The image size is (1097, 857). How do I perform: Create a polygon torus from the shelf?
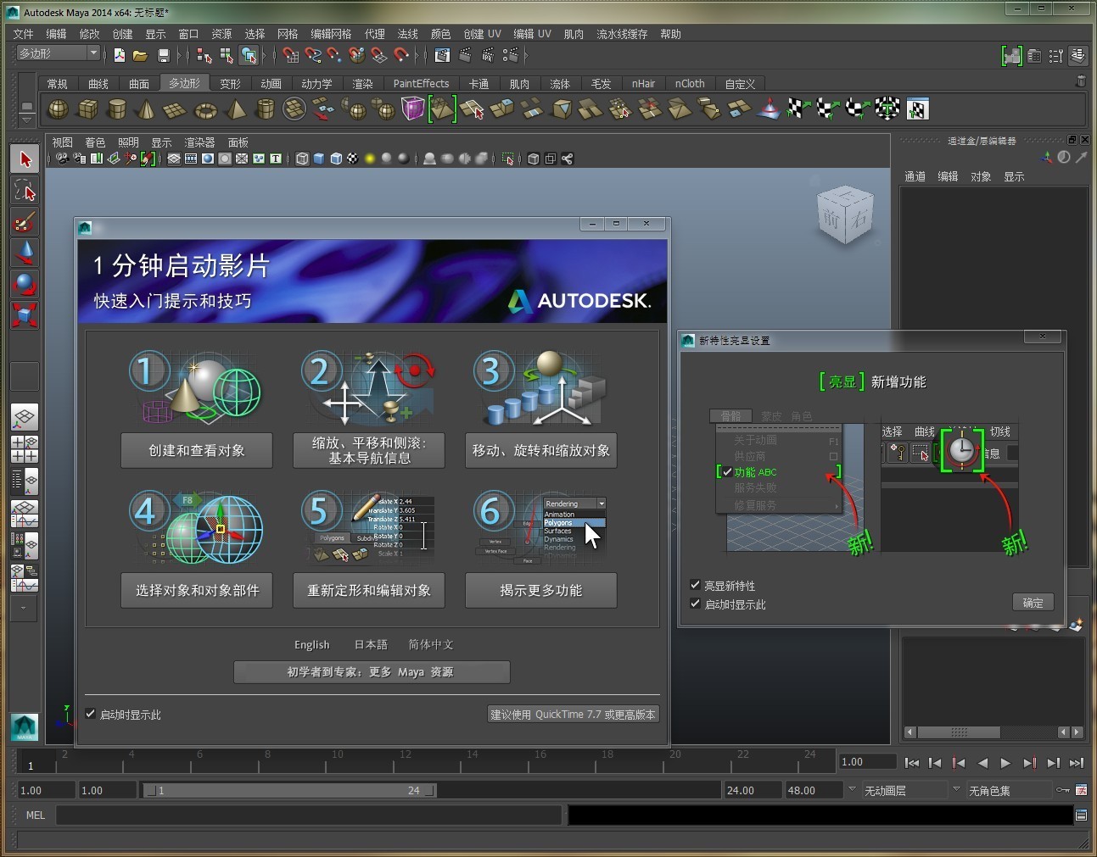pyautogui.click(x=205, y=109)
